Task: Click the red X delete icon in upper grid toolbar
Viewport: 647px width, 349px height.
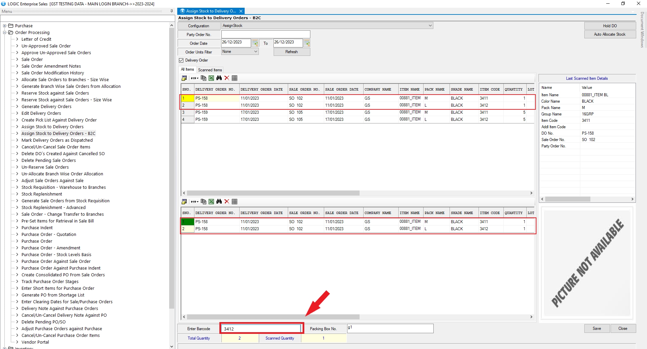Action: pyautogui.click(x=227, y=78)
